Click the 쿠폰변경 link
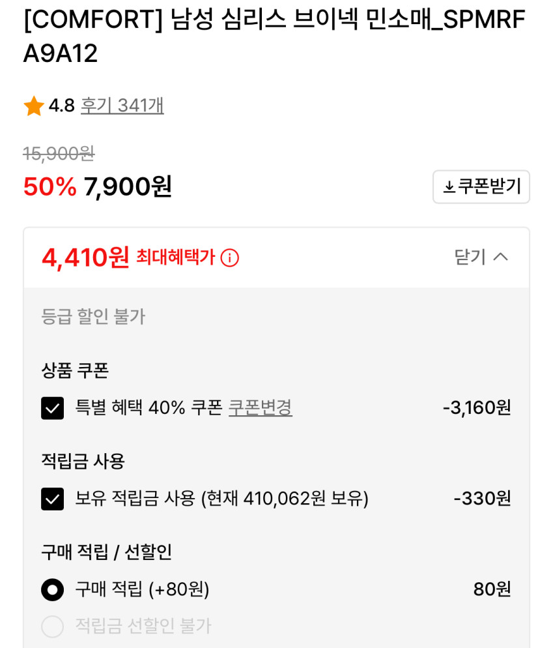Screen dimensions: 553x648 [260, 408]
